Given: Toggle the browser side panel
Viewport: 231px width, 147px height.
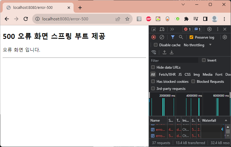Looking at the screenshot, I should click(205, 19).
